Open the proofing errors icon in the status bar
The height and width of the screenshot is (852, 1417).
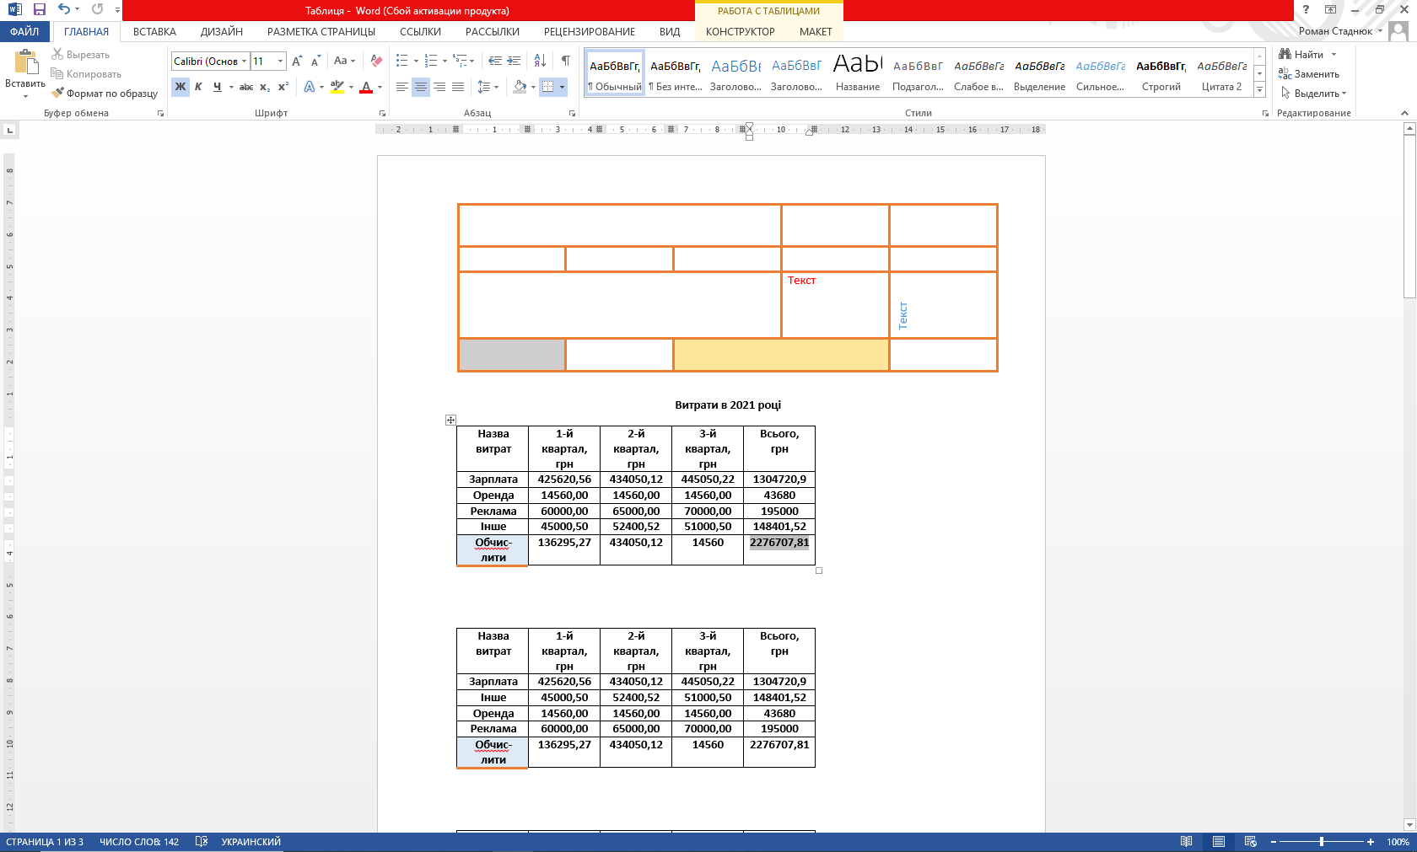tap(202, 842)
